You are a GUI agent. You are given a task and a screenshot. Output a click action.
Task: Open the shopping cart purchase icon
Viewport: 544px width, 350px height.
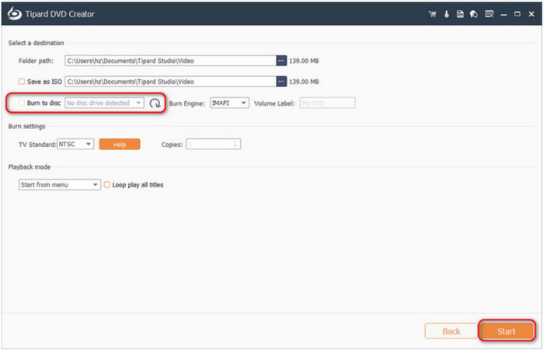(x=431, y=14)
